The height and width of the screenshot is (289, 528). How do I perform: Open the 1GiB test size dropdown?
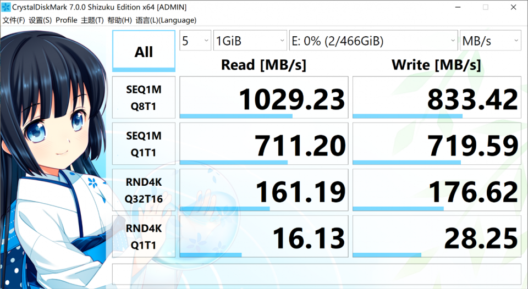(x=250, y=41)
